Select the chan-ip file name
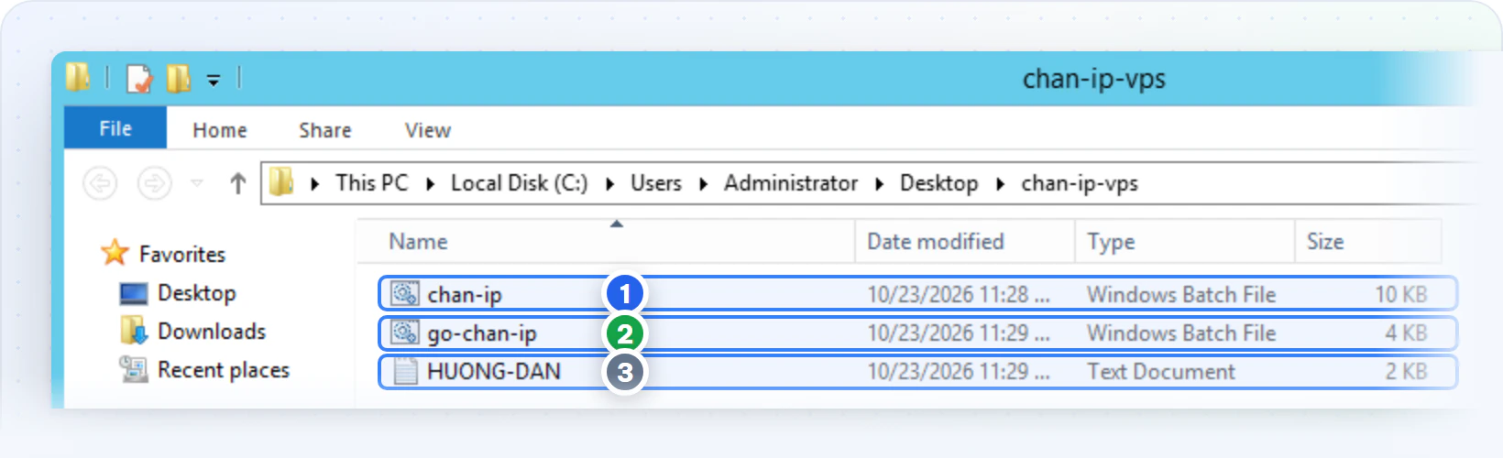 pyautogui.click(x=465, y=295)
